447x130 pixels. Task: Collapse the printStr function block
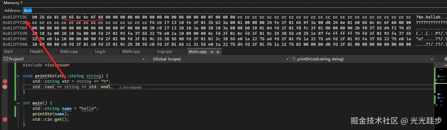point(18,76)
